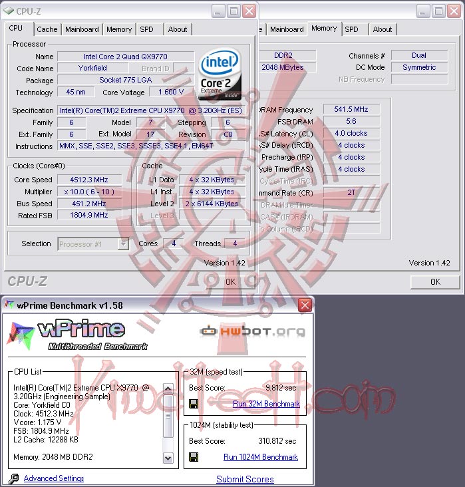
Task: Click the Specification field text
Action: [151, 110]
